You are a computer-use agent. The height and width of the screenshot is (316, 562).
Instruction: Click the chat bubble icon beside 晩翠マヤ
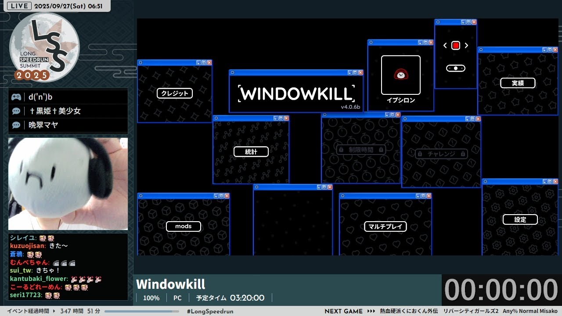pyautogui.click(x=16, y=125)
